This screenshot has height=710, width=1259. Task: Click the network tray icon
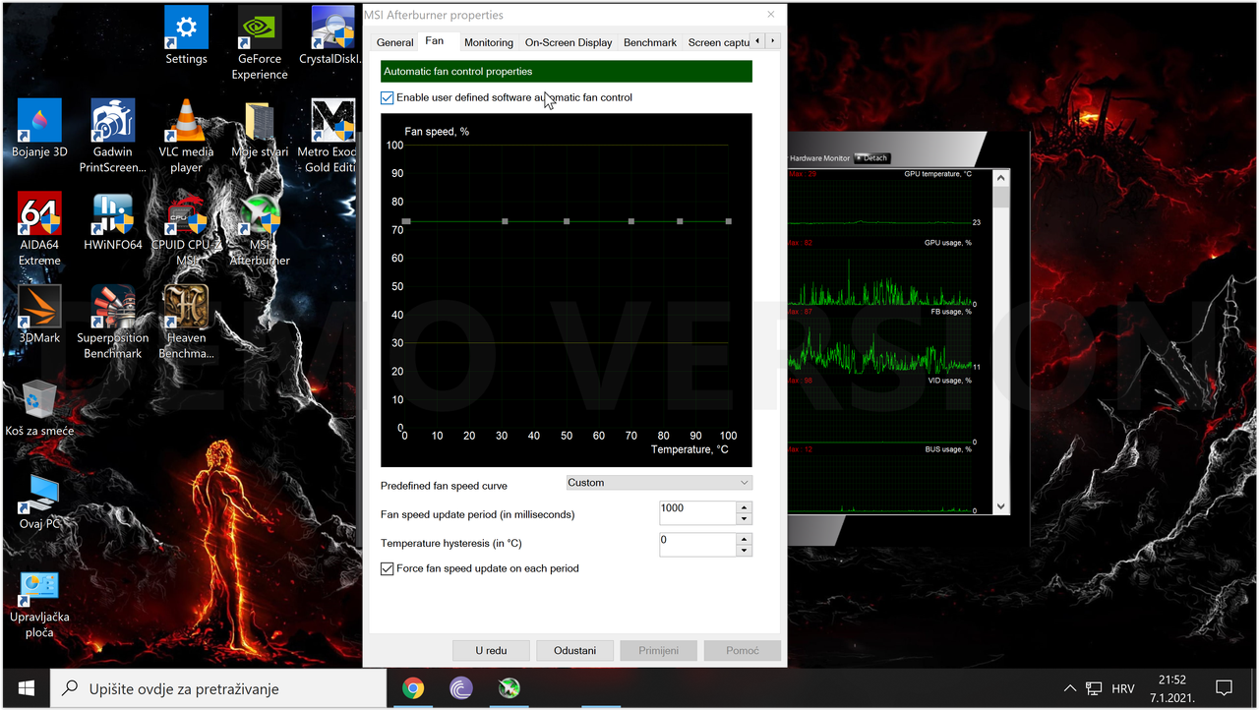coord(1094,688)
